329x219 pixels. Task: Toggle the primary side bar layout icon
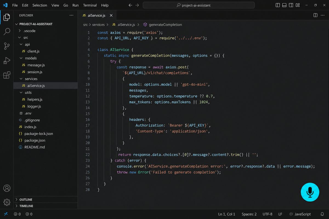[x=278, y=5]
